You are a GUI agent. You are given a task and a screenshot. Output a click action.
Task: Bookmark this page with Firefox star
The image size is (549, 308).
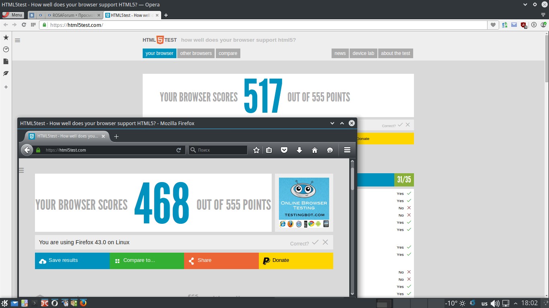point(256,150)
